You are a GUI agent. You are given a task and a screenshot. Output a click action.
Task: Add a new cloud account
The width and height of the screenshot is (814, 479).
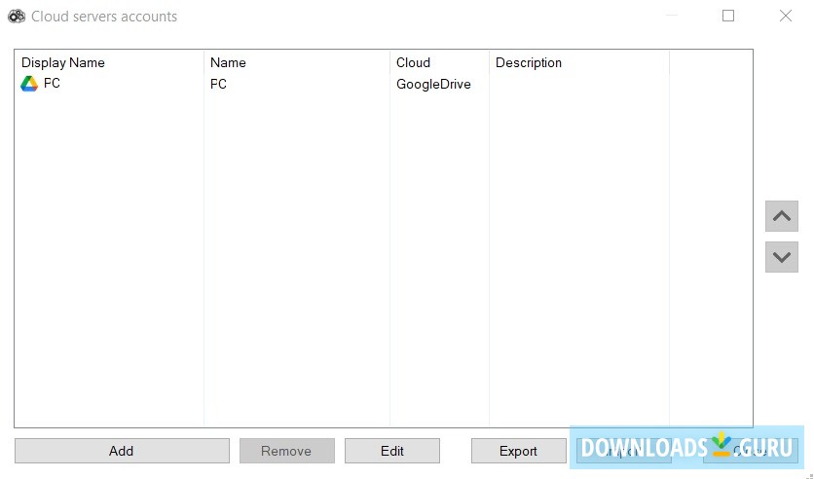(122, 451)
